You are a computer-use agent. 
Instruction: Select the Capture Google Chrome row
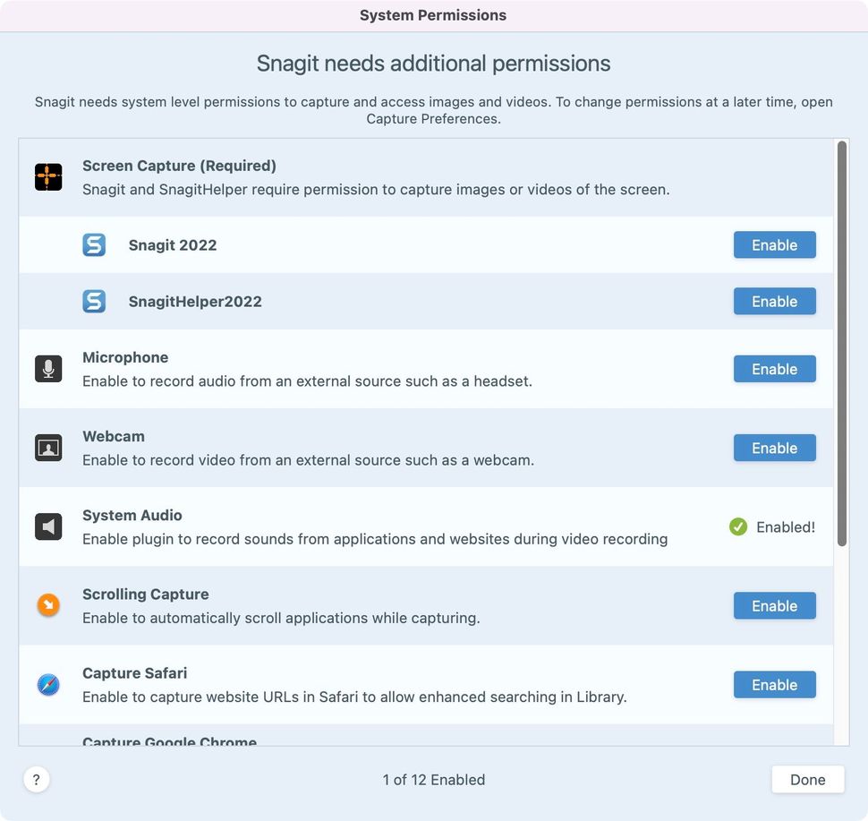click(426, 735)
